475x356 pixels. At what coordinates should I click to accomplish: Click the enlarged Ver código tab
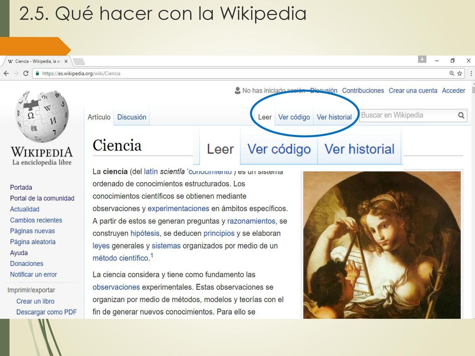279,149
